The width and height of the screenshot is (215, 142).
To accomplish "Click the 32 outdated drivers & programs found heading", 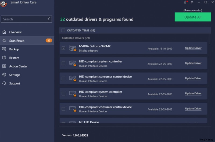I will point(97,19).
